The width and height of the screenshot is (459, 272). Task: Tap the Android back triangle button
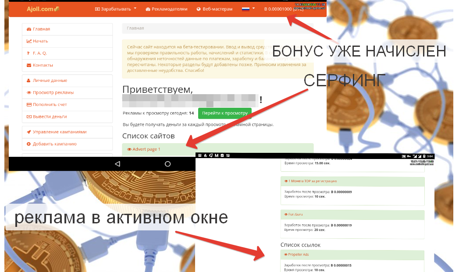(x=117, y=164)
